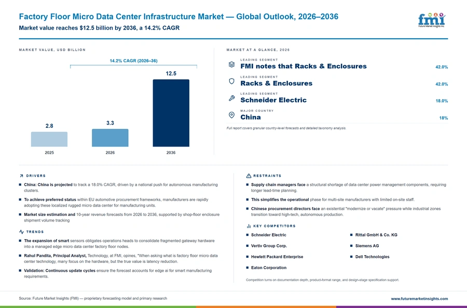Click the shield icon beside Racks & Enclosures

[231, 81]
